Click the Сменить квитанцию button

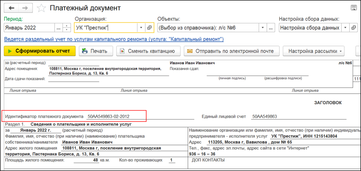pyautogui.click(x=148, y=51)
